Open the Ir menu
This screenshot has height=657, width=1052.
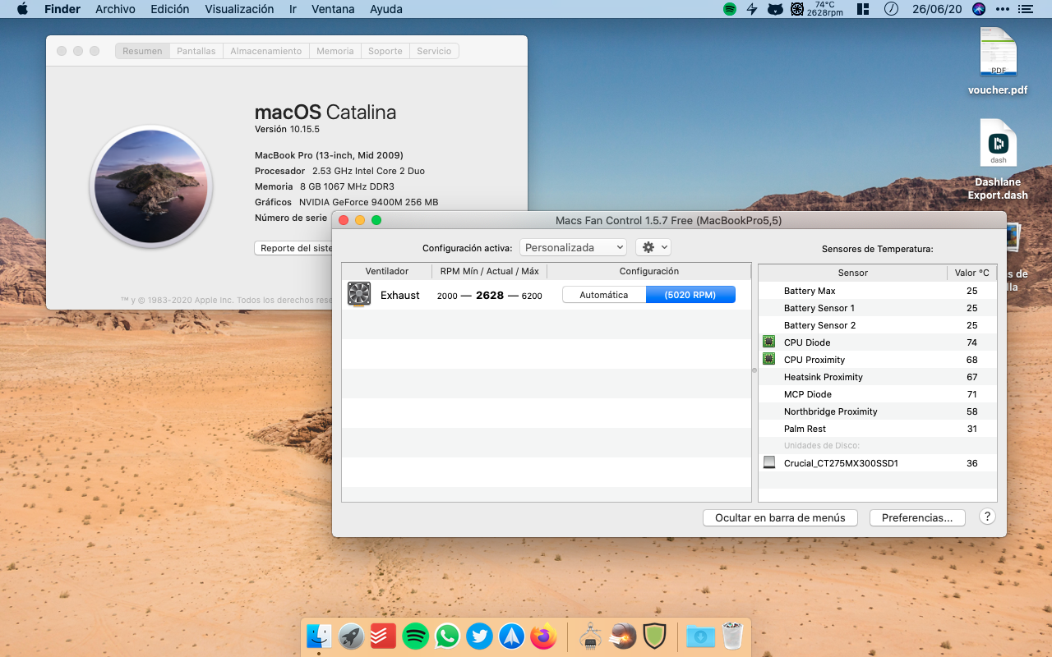click(293, 9)
